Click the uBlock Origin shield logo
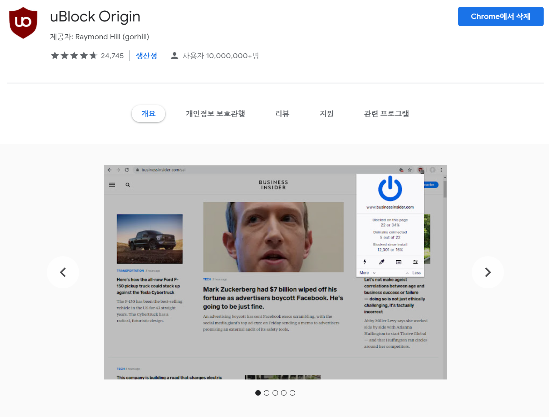 [23, 23]
